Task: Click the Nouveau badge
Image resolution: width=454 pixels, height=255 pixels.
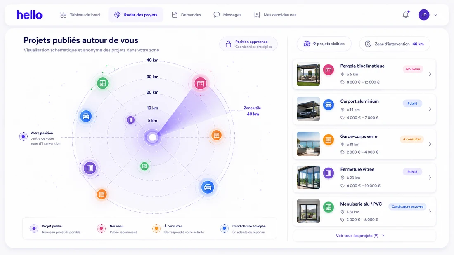Action: (413, 69)
